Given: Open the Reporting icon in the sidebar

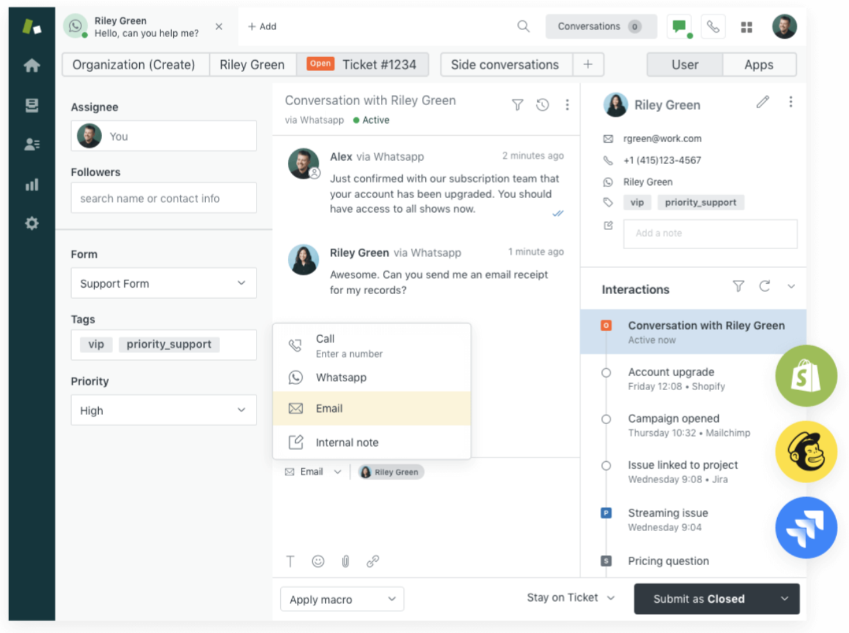Looking at the screenshot, I should [31, 184].
